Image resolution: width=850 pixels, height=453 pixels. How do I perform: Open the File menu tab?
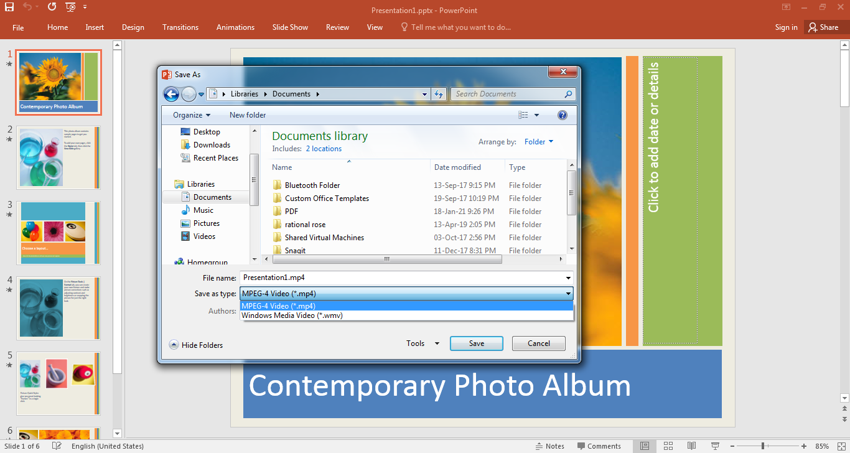pyautogui.click(x=18, y=27)
